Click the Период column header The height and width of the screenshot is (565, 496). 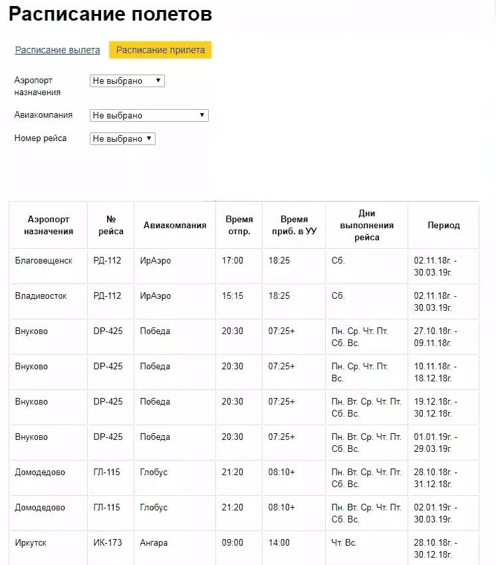pos(444,225)
